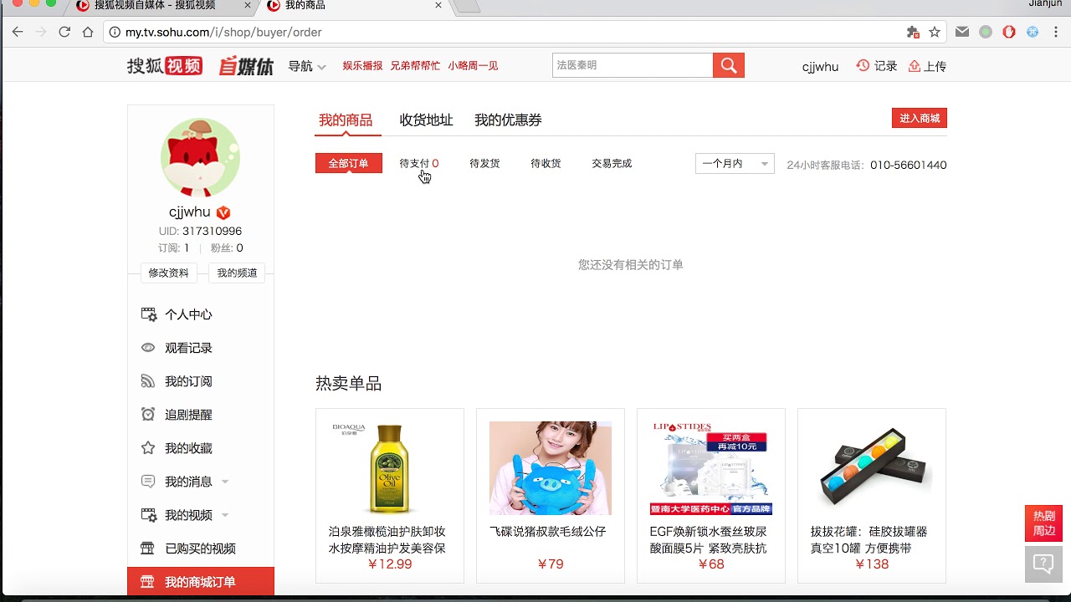1071x602 pixels.
Task: Open the 热剧周边 floating button
Action: [x=1043, y=523]
